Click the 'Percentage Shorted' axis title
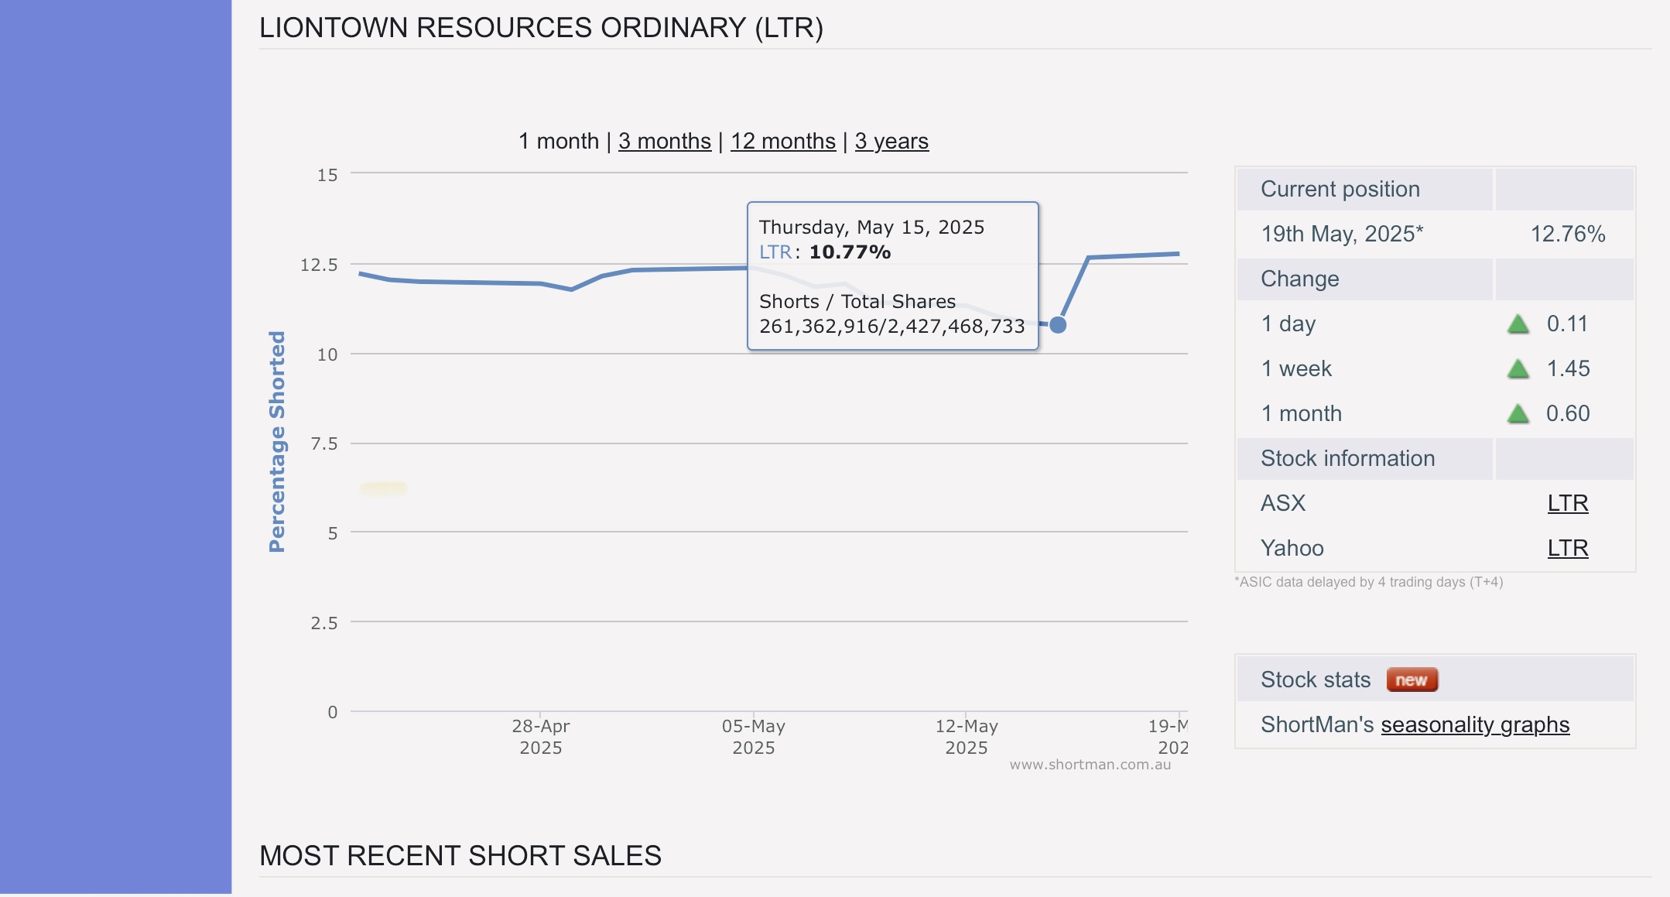The image size is (1670, 897). [x=276, y=442]
